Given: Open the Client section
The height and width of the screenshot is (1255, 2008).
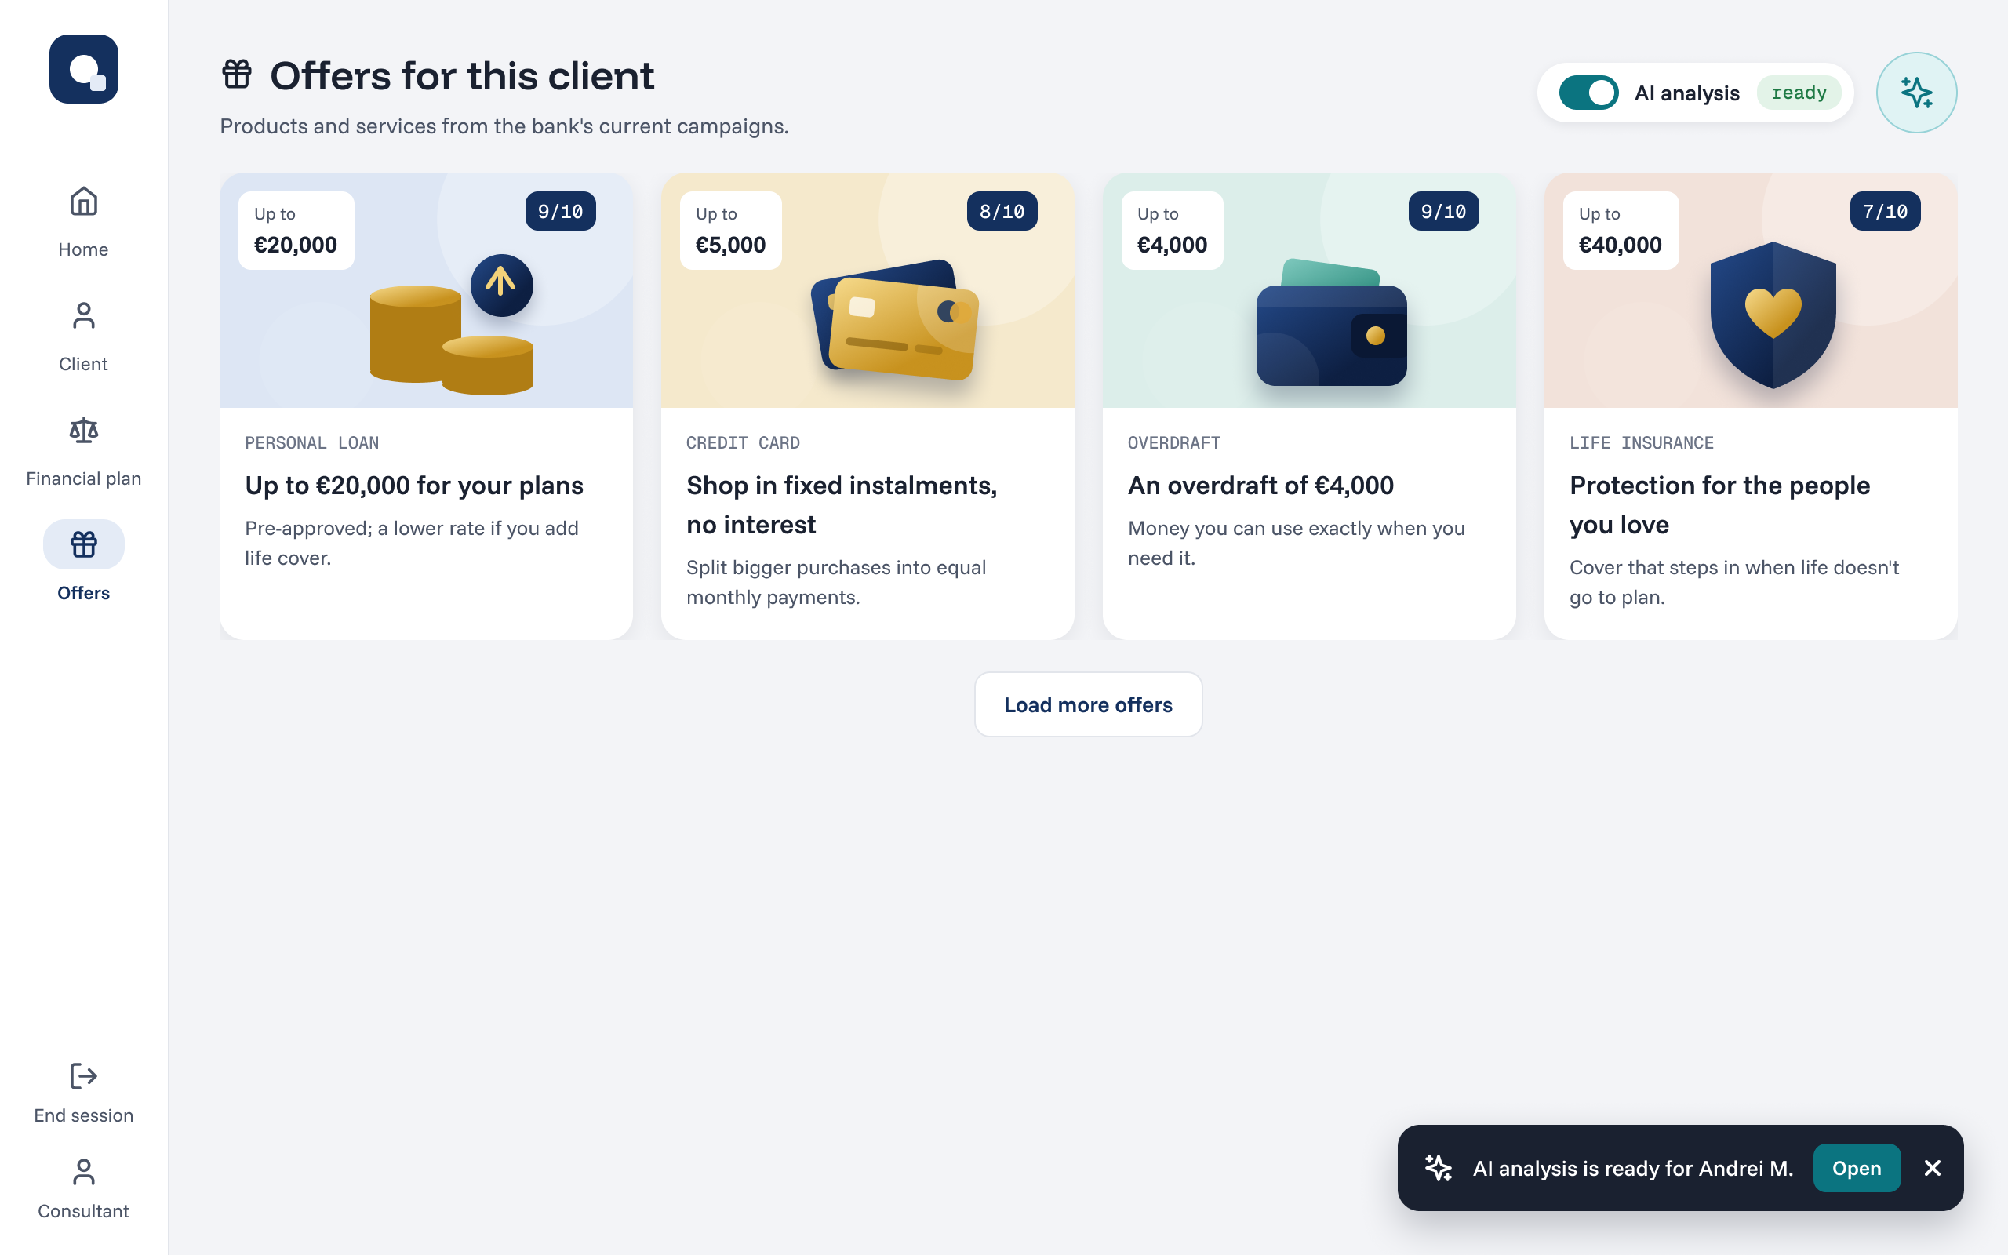Looking at the screenshot, I should pos(84,337).
